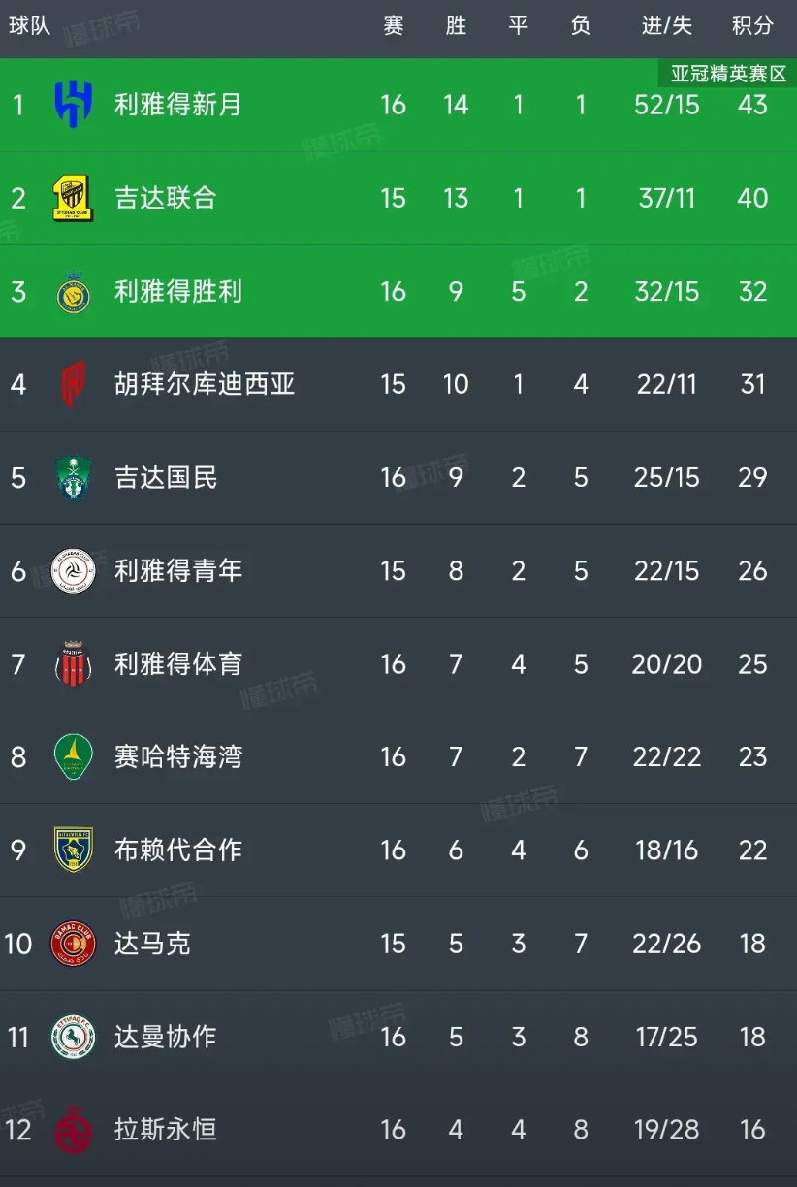Tap the 进/失 goals column header
Screen dimensions: 797x1187
[x=667, y=26]
